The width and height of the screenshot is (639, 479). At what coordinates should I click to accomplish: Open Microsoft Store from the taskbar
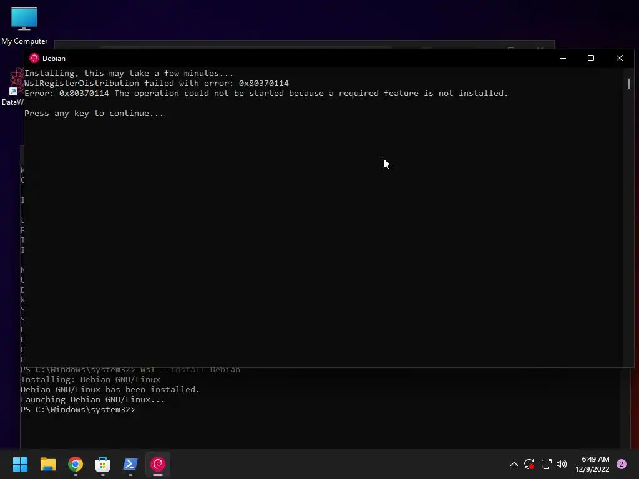103,464
